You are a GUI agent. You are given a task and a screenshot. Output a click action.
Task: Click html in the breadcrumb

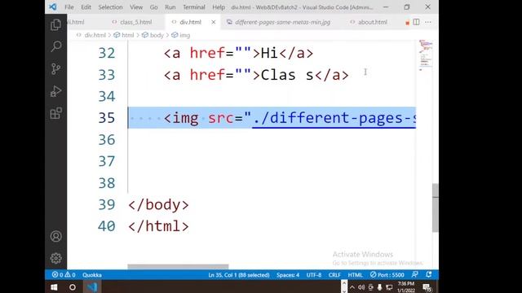tap(127, 35)
